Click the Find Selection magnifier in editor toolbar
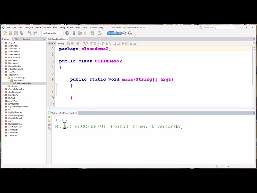 84,43
